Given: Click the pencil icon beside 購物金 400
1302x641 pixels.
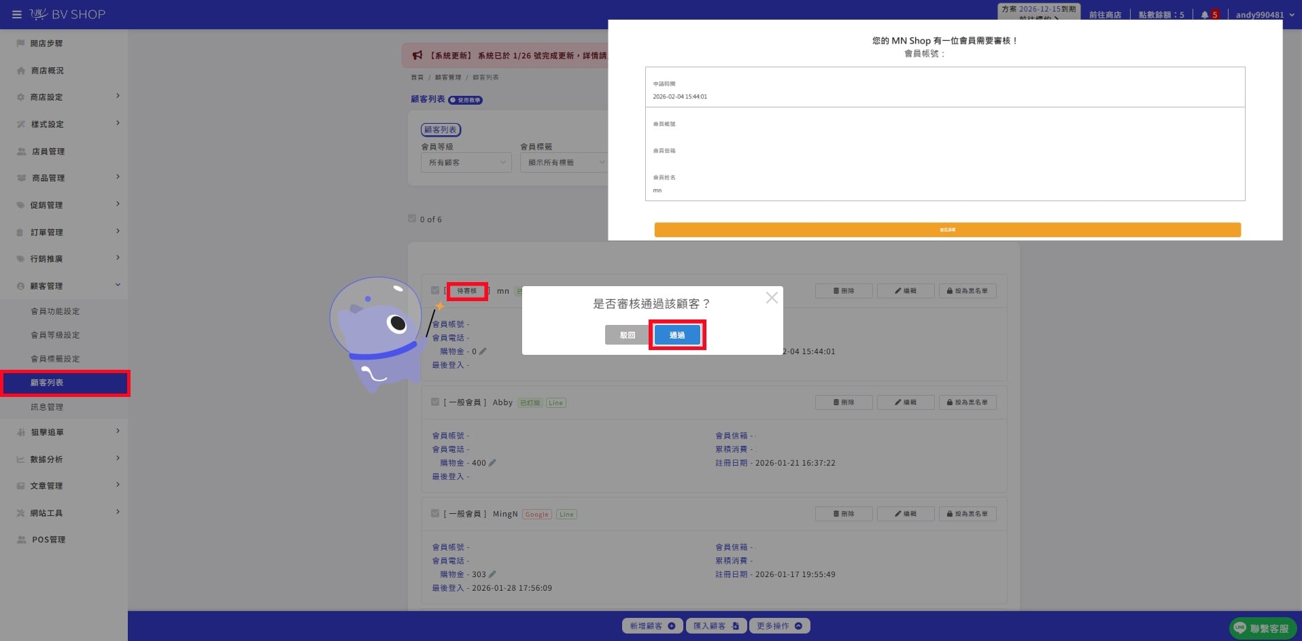Looking at the screenshot, I should click(x=492, y=463).
